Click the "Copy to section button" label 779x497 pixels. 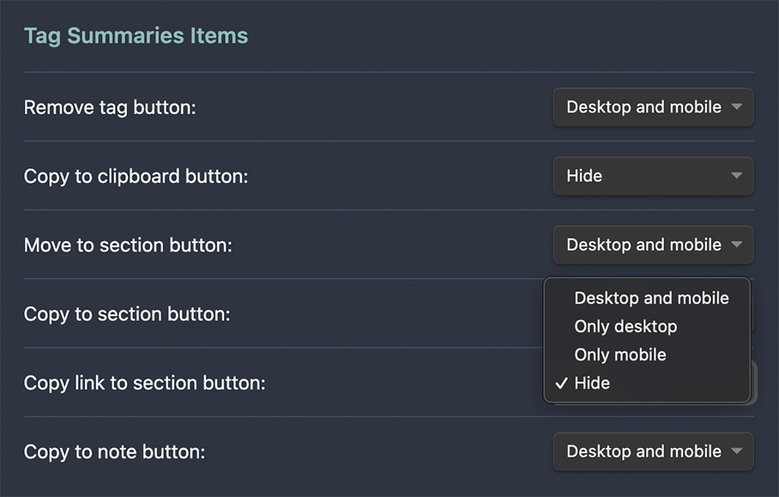click(x=127, y=314)
